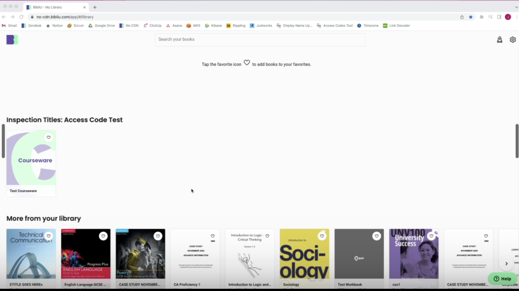Bookmark this page using the star icon
The height and width of the screenshot is (291, 519).
[x=471, y=17]
